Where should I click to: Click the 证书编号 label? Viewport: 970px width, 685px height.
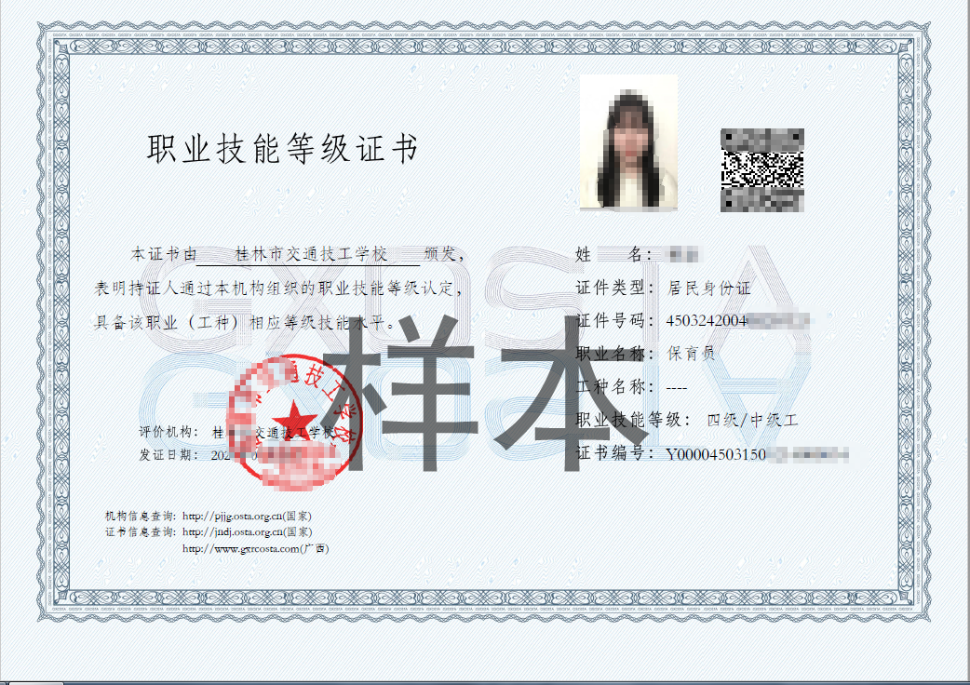tap(615, 453)
